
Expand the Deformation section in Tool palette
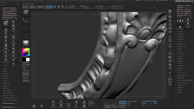point(181,54)
